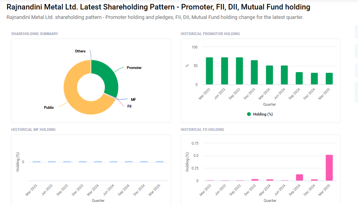
Task: Select the Others label on donut chart
Action: 80,51
